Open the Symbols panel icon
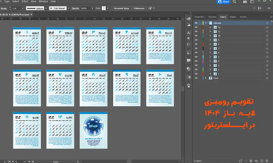Screen dimensions: 273x163 189,85
